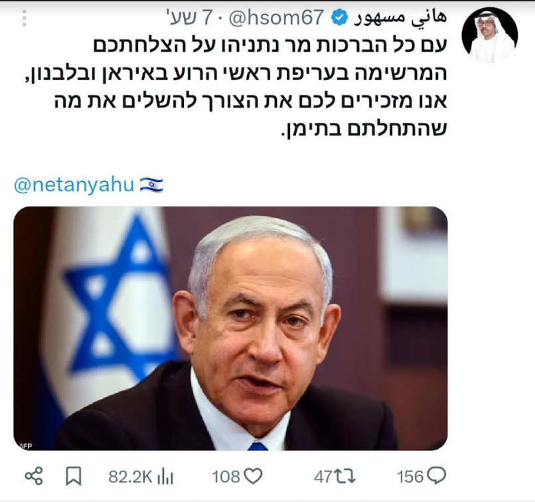Click the blue verified badge
Viewport: 535px width, 502px height.
(339, 18)
